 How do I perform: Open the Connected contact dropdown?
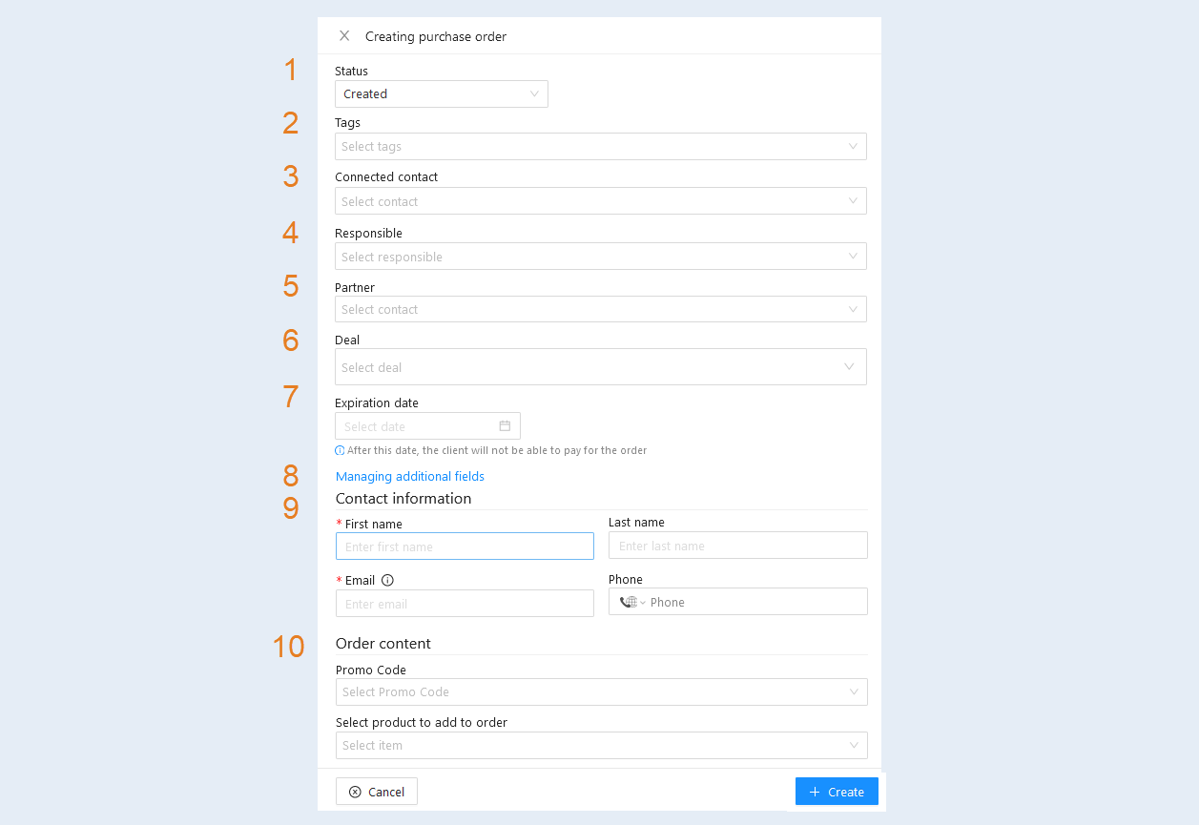(x=601, y=201)
